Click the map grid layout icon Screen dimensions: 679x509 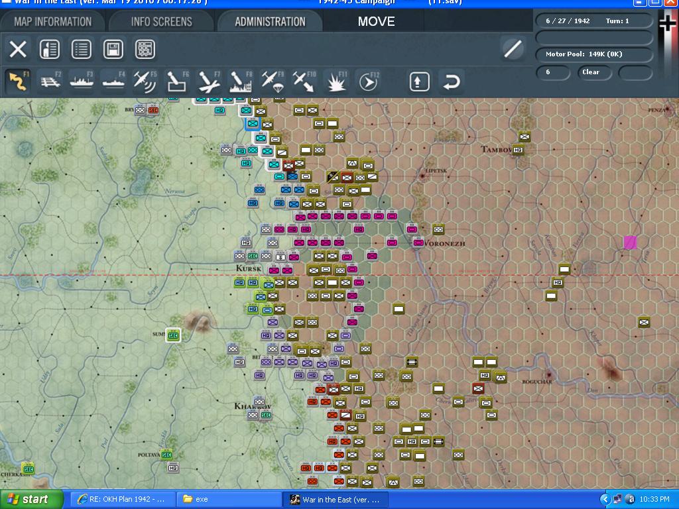tap(145, 49)
